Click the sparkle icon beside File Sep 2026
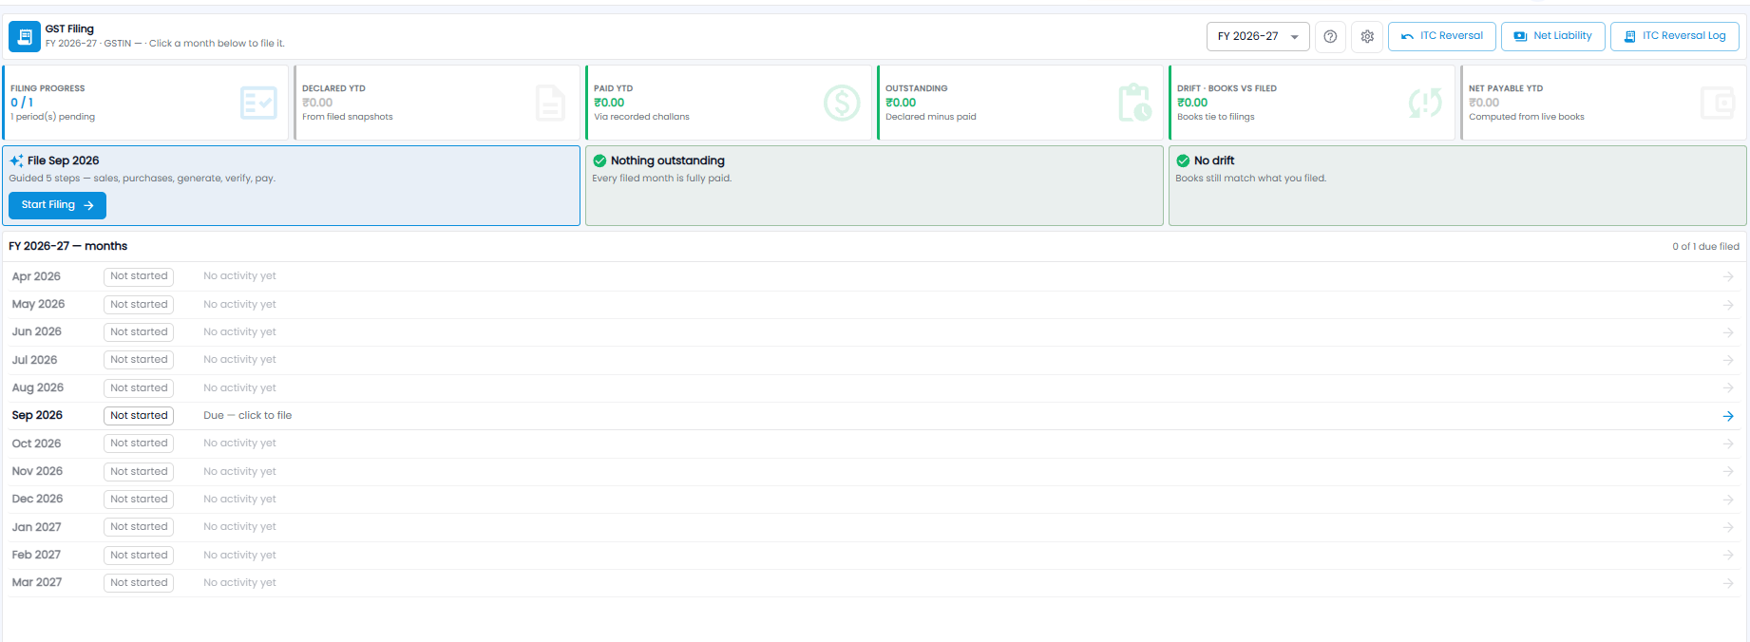This screenshot has height=642, width=1750. (x=16, y=160)
